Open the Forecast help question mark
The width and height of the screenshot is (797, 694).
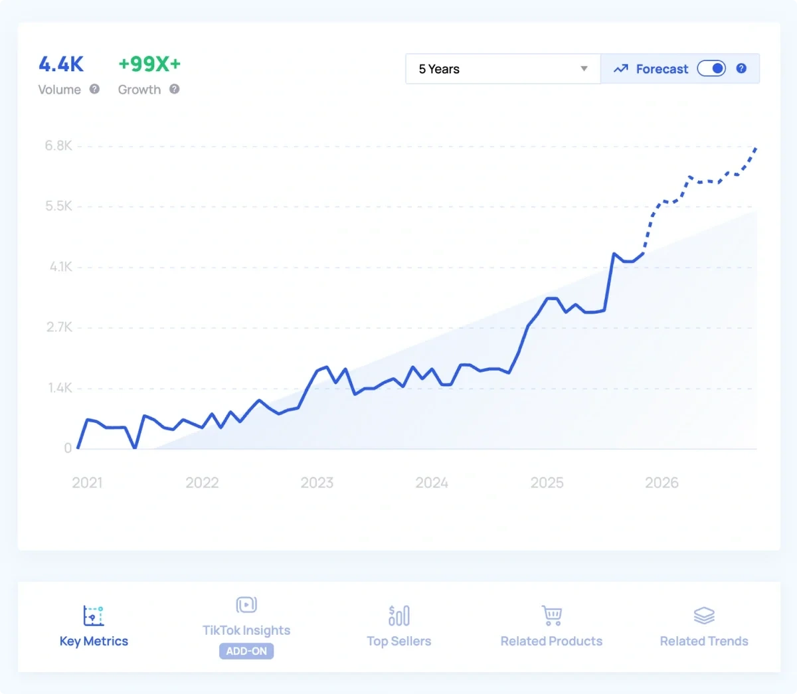(741, 68)
